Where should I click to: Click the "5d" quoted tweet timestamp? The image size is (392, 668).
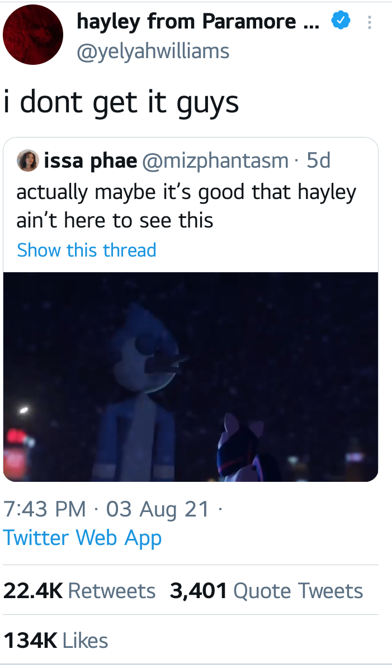[x=319, y=161]
